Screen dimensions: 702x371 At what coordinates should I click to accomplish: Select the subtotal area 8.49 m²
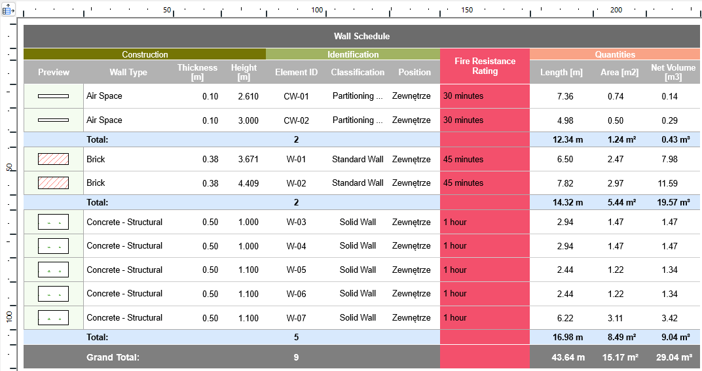[x=621, y=337]
